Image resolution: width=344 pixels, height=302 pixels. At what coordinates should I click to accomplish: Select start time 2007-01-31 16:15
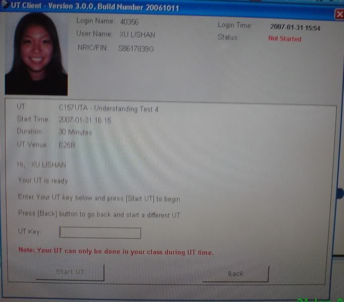[85, 120]
